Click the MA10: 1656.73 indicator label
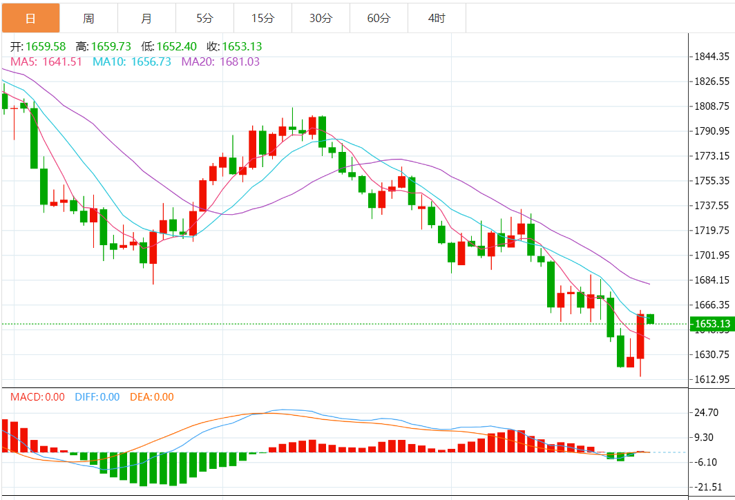This screenshot has height=500, width=735. [x=132, y=62]
